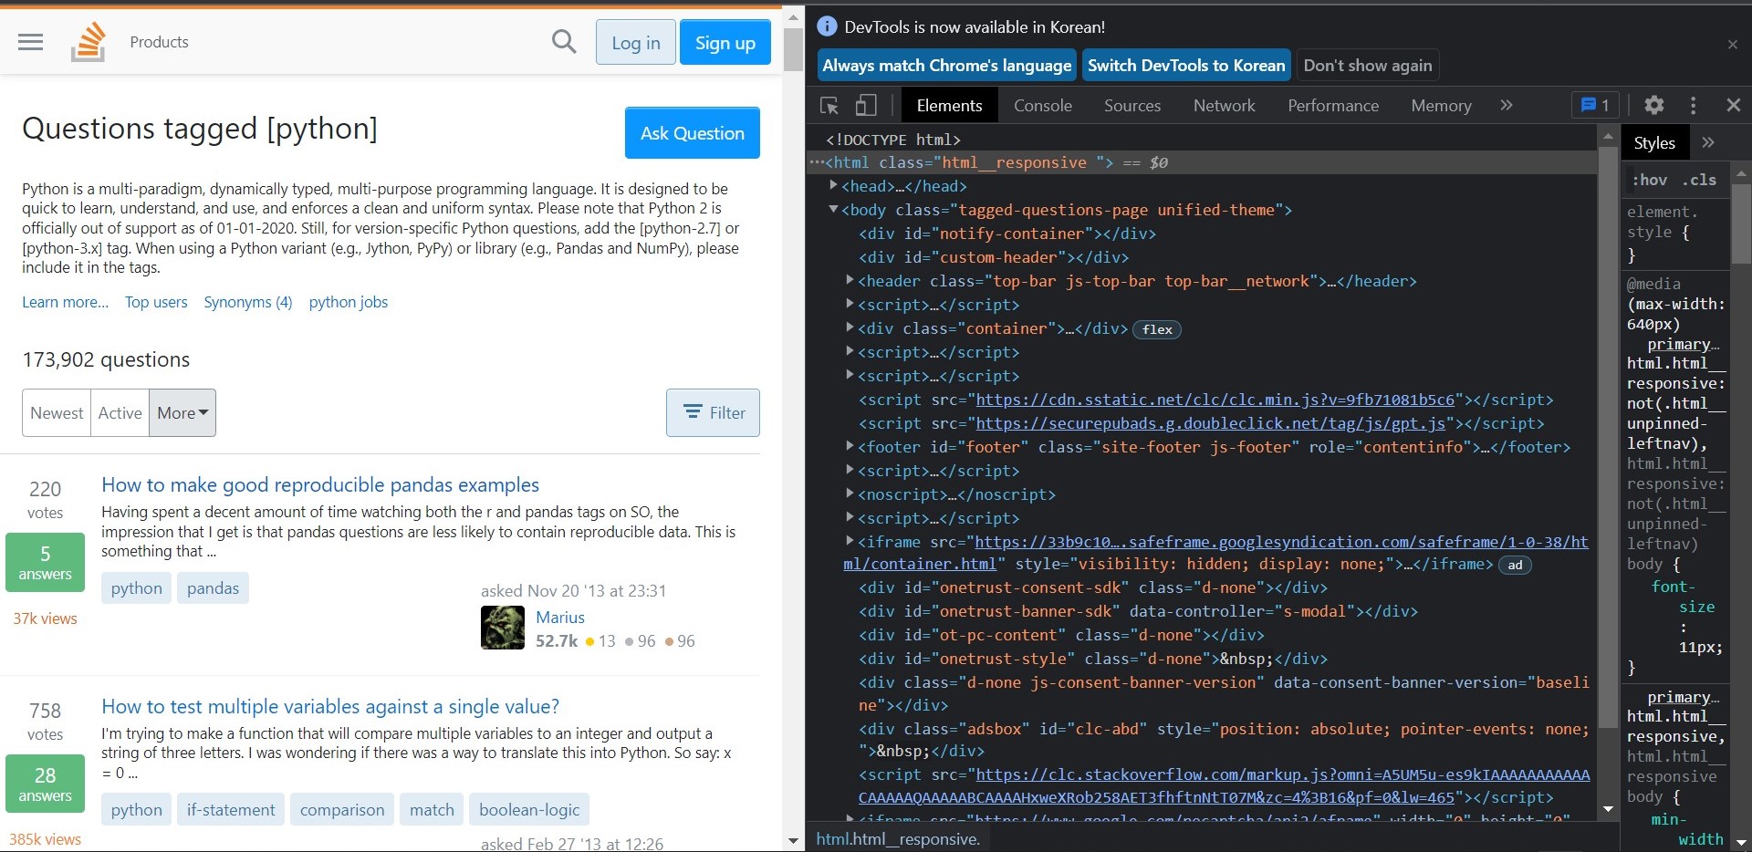
Task: Open the Learn more link
Action: click(x=65, y=302)
